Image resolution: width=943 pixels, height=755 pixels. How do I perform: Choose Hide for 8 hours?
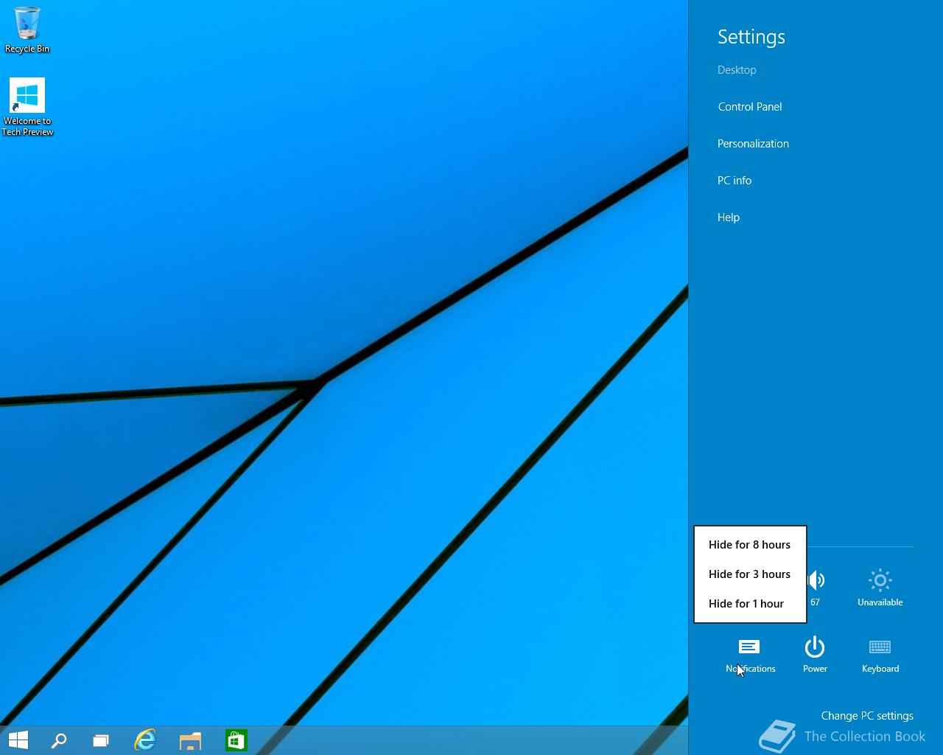click(750, 545)
